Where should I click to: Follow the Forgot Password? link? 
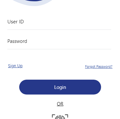[x=99, y=67]
